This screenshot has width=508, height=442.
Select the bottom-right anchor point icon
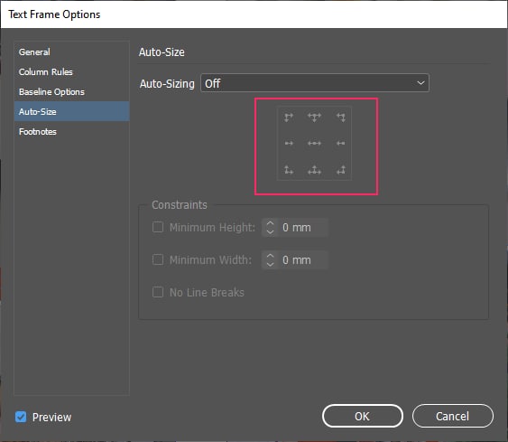point(340,170)
